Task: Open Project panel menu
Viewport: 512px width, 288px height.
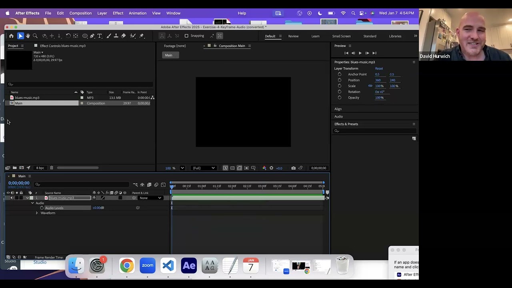Action: (22, 46)
